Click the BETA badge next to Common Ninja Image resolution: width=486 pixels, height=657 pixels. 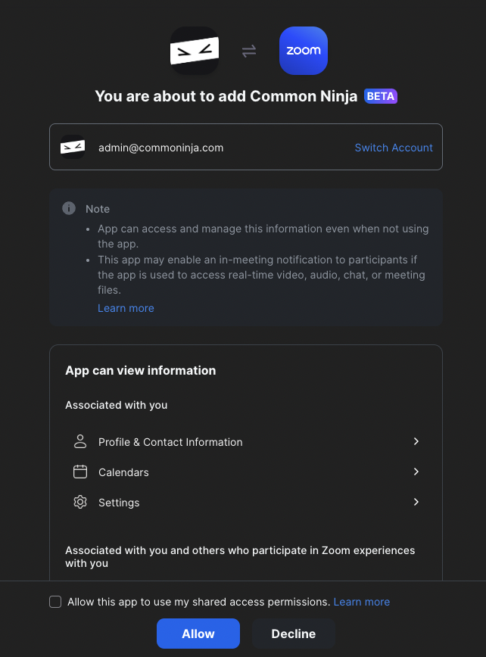(381, 96)
